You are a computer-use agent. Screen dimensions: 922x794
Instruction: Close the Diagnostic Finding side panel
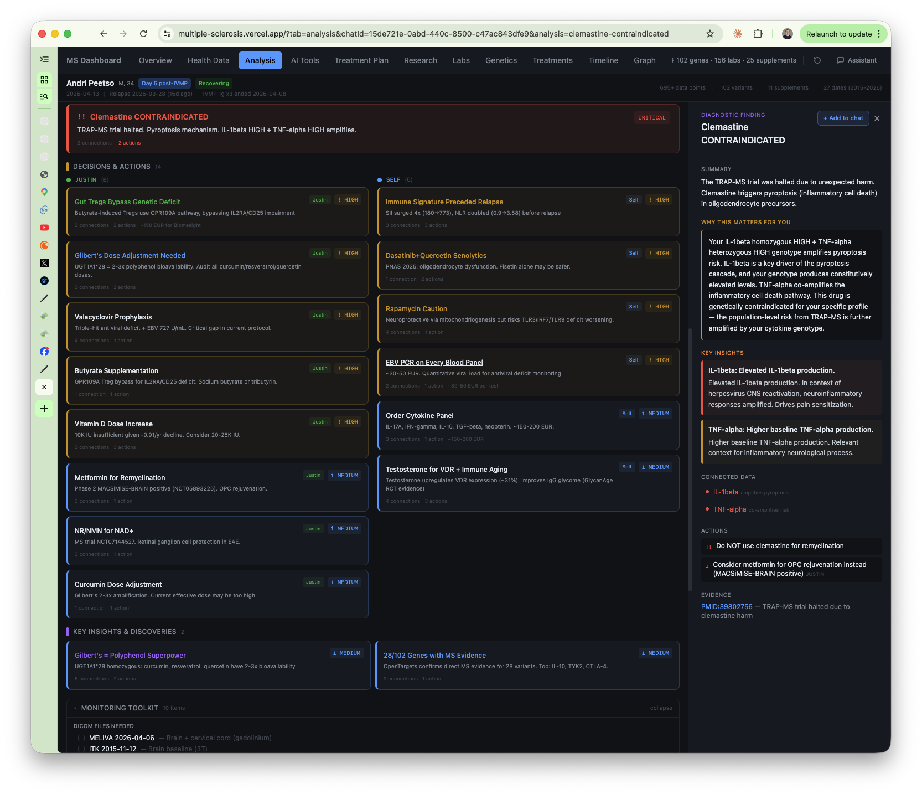click(877, 118)
